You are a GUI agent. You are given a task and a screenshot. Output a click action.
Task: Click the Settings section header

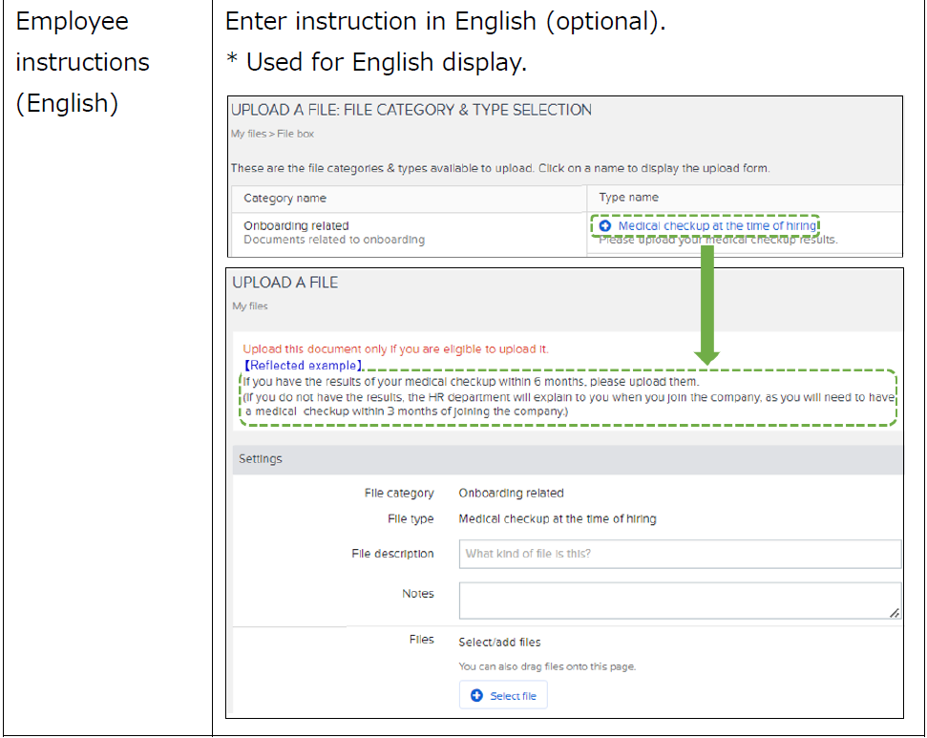(x=261, y=459)
